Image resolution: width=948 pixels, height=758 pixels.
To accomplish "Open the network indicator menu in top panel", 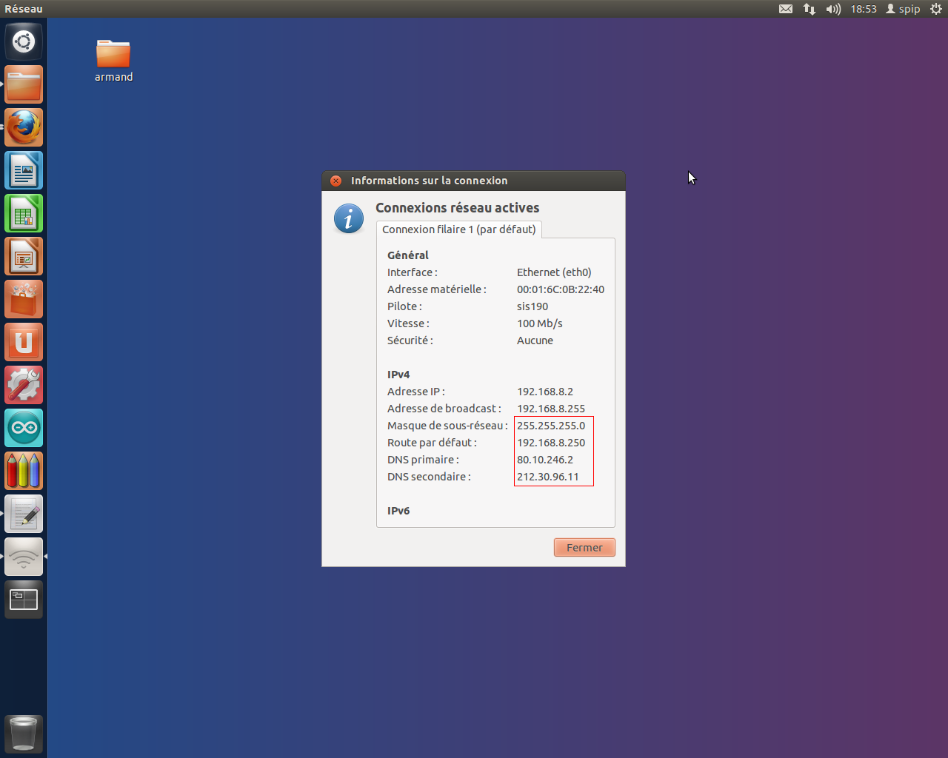I will coord(810,9).
